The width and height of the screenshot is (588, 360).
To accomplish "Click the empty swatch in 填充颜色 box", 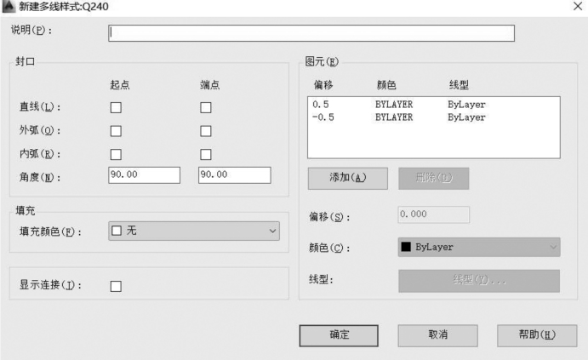I will (117, 231).
